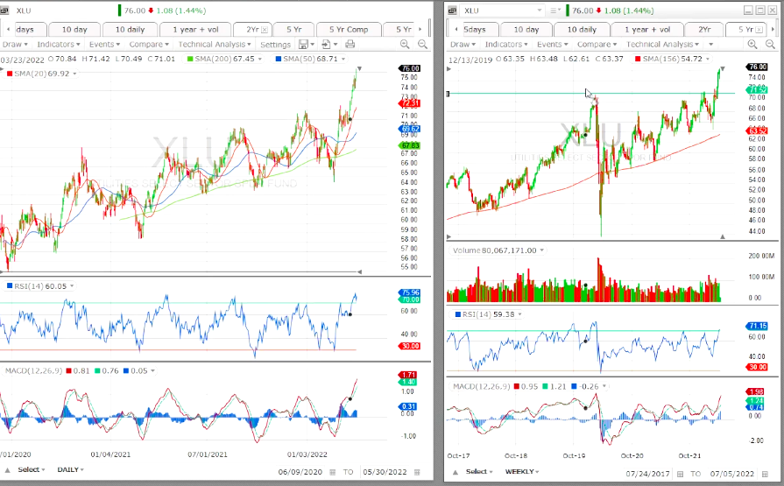The width and height of the screenshot is (784, 486).
Task: Switch to the 1 year + vol tab in the left chart
Action: tap(196, 30)
